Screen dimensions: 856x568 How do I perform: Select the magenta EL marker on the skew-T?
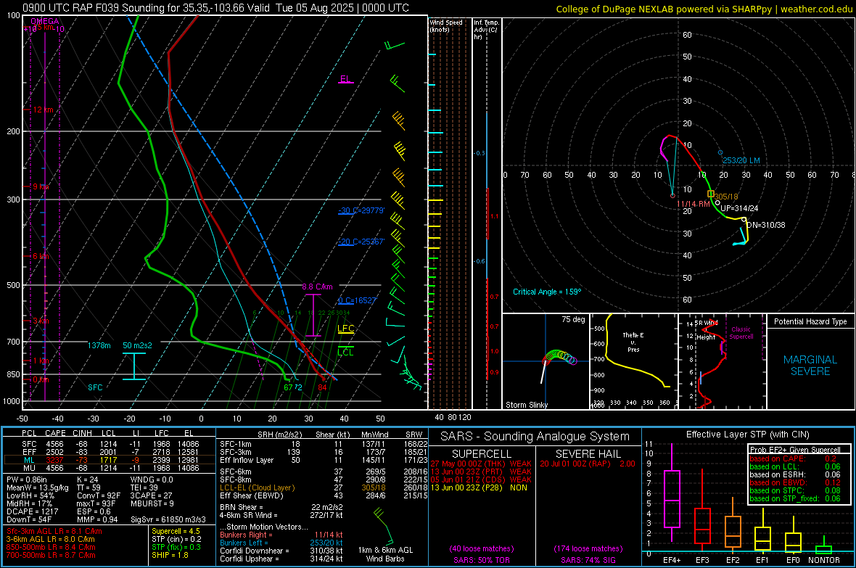[x=345, y=79]
